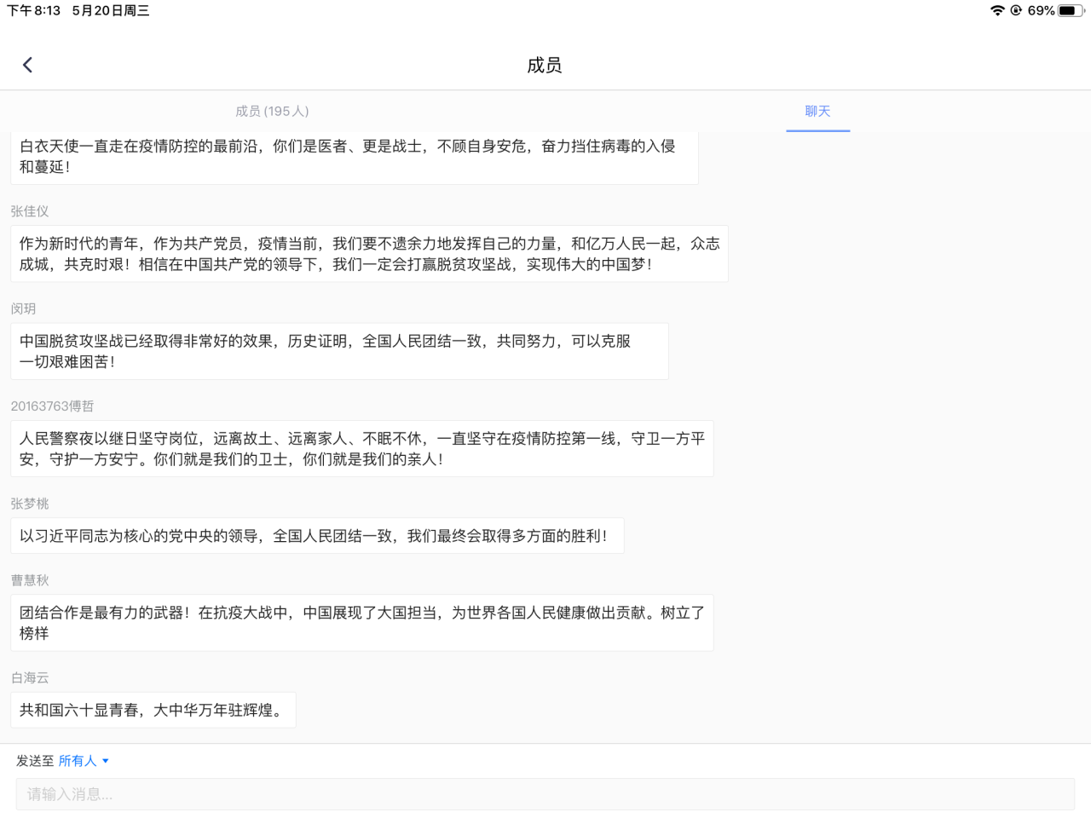
Task: Select the 聊天 tab
Action: pos(817,111)
